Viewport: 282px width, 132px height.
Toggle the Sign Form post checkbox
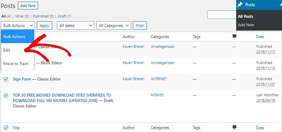click(6, 79)
